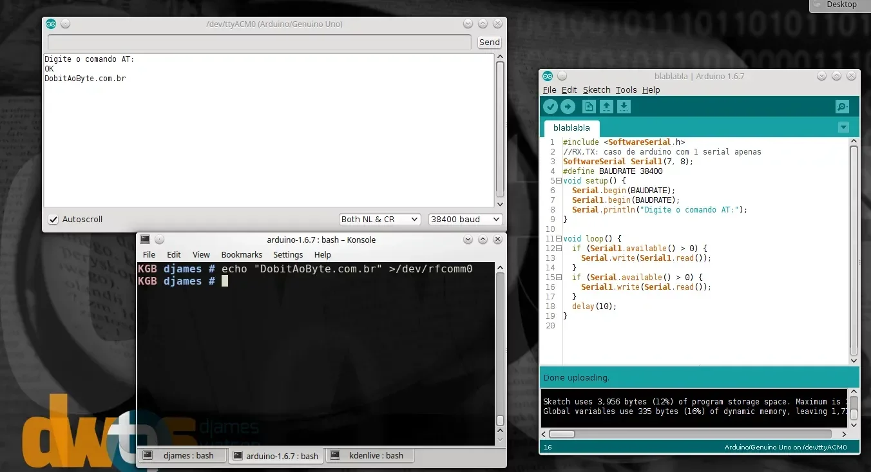The height and width of the screenshot is (472, 871).
Task: Save the sketch with the Save arrow-down icon
Action: [624, 107]
